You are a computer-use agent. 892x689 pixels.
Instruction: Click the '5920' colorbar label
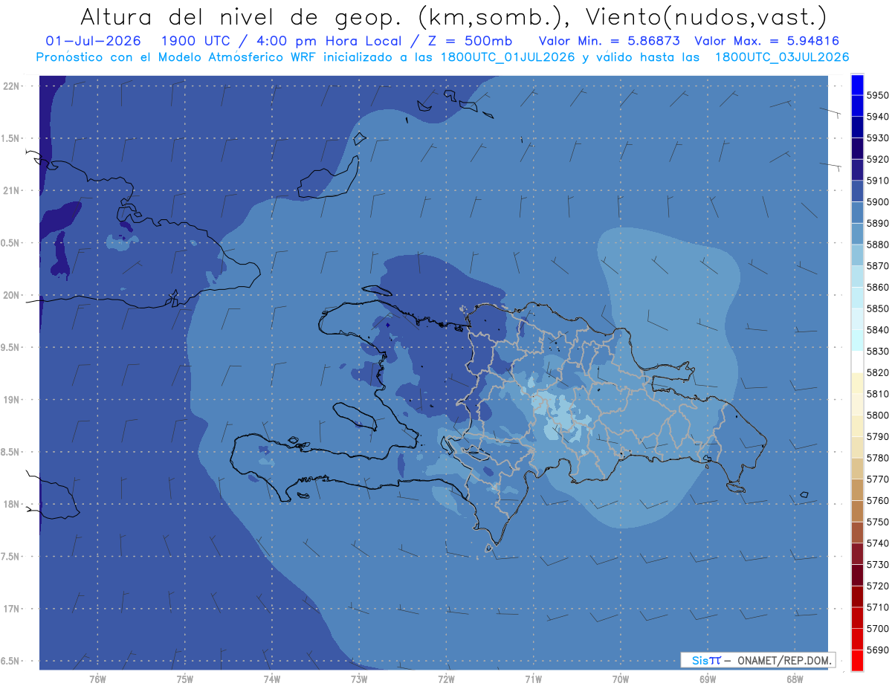(877, 159)
